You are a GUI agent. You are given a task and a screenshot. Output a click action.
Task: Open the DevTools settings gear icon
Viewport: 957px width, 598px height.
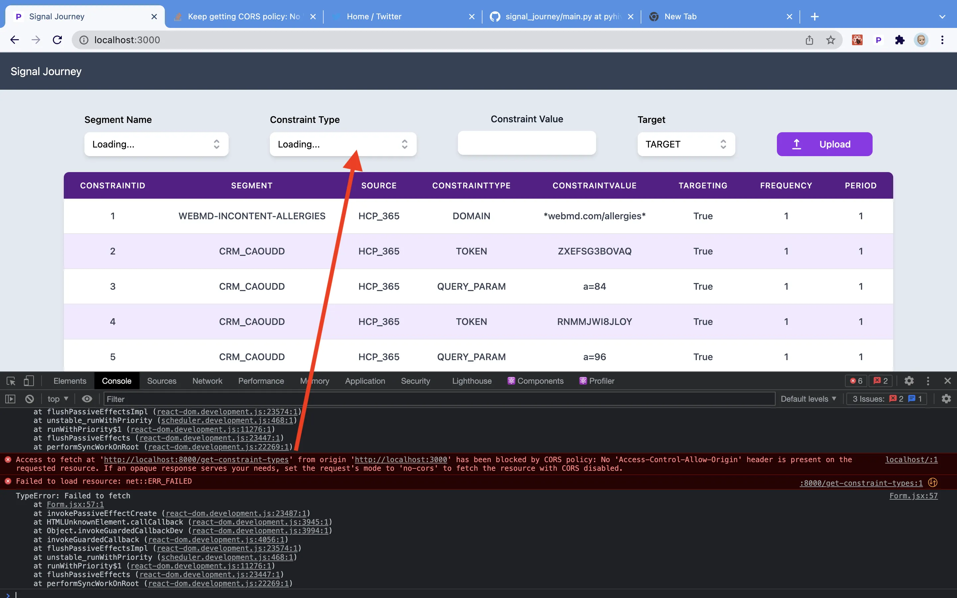[x=909, y=381]
